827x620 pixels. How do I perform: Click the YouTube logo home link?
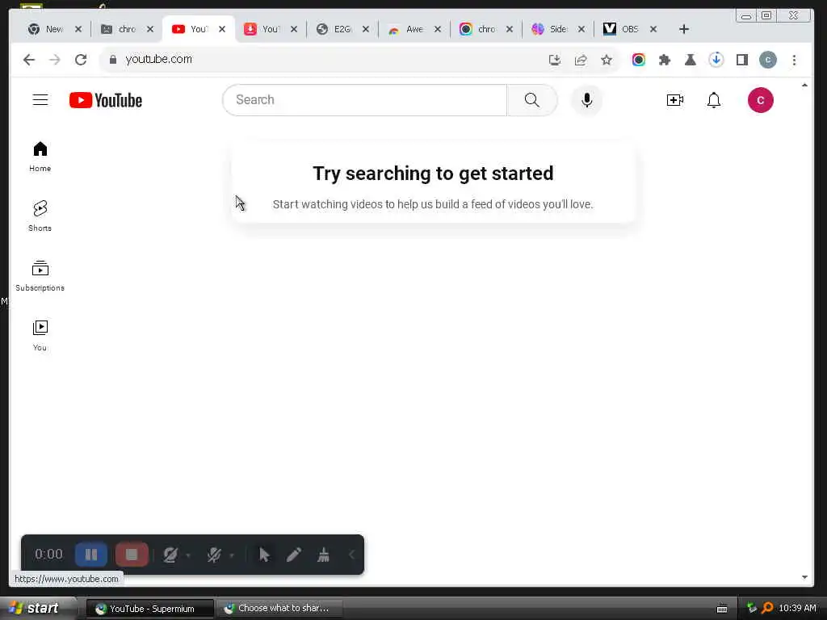pyautogui.click(x=106, y=100)
